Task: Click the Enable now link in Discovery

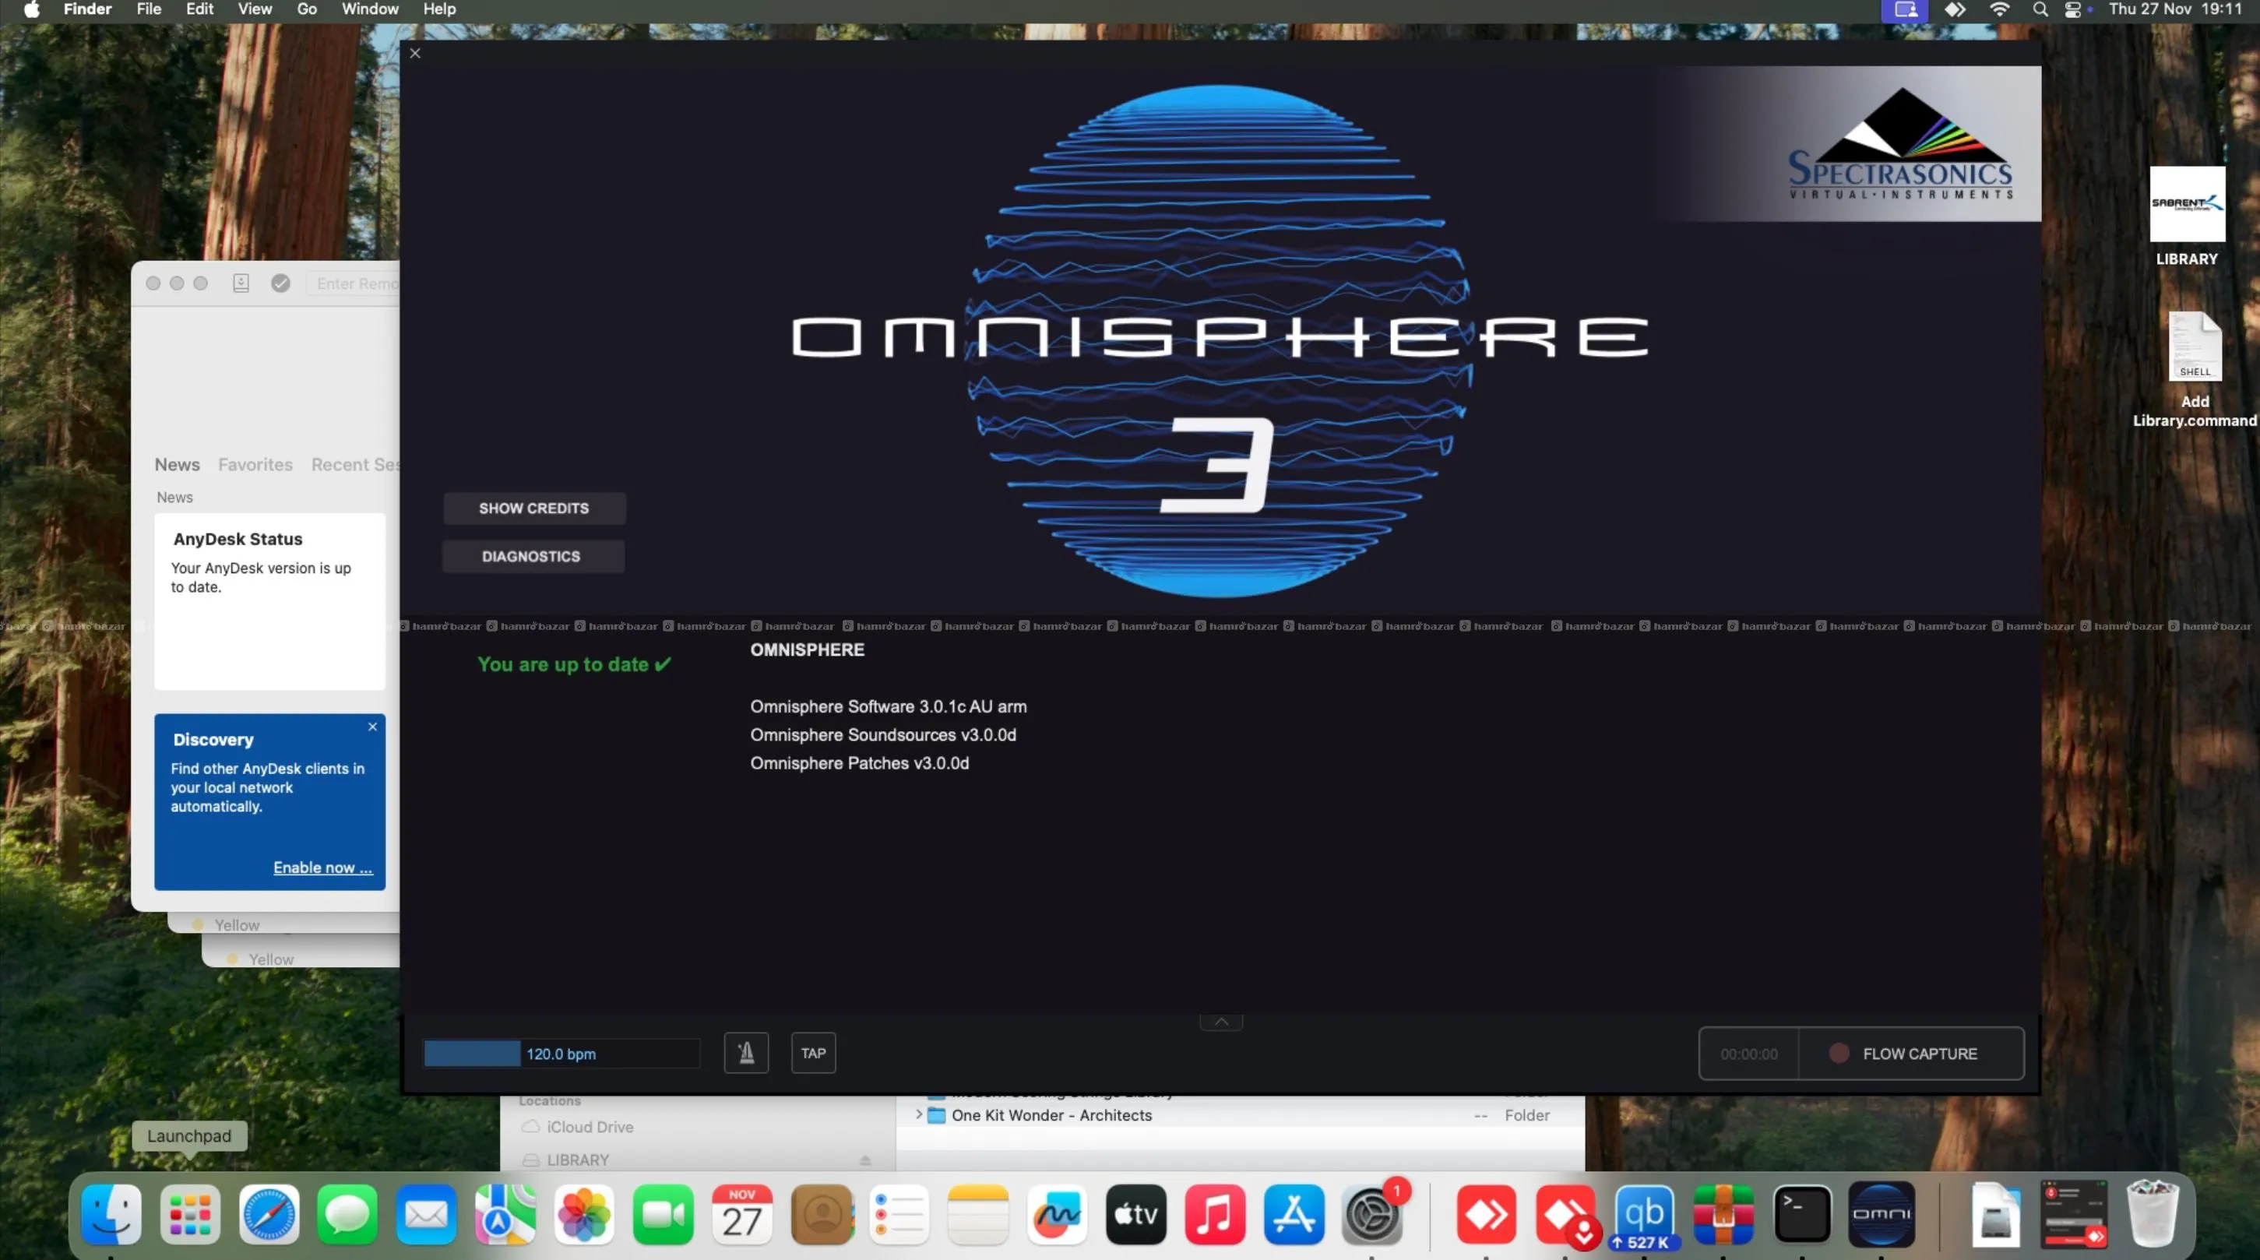Action: coord(323,867)
